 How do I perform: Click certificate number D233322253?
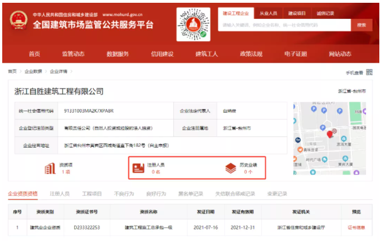point(87,228)
